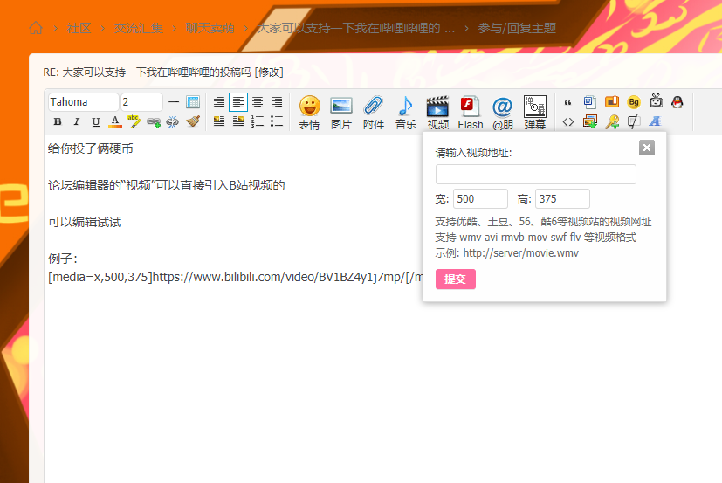Click the Flash insert icon
Screen dimensions: 722x483
coord(471,112)
